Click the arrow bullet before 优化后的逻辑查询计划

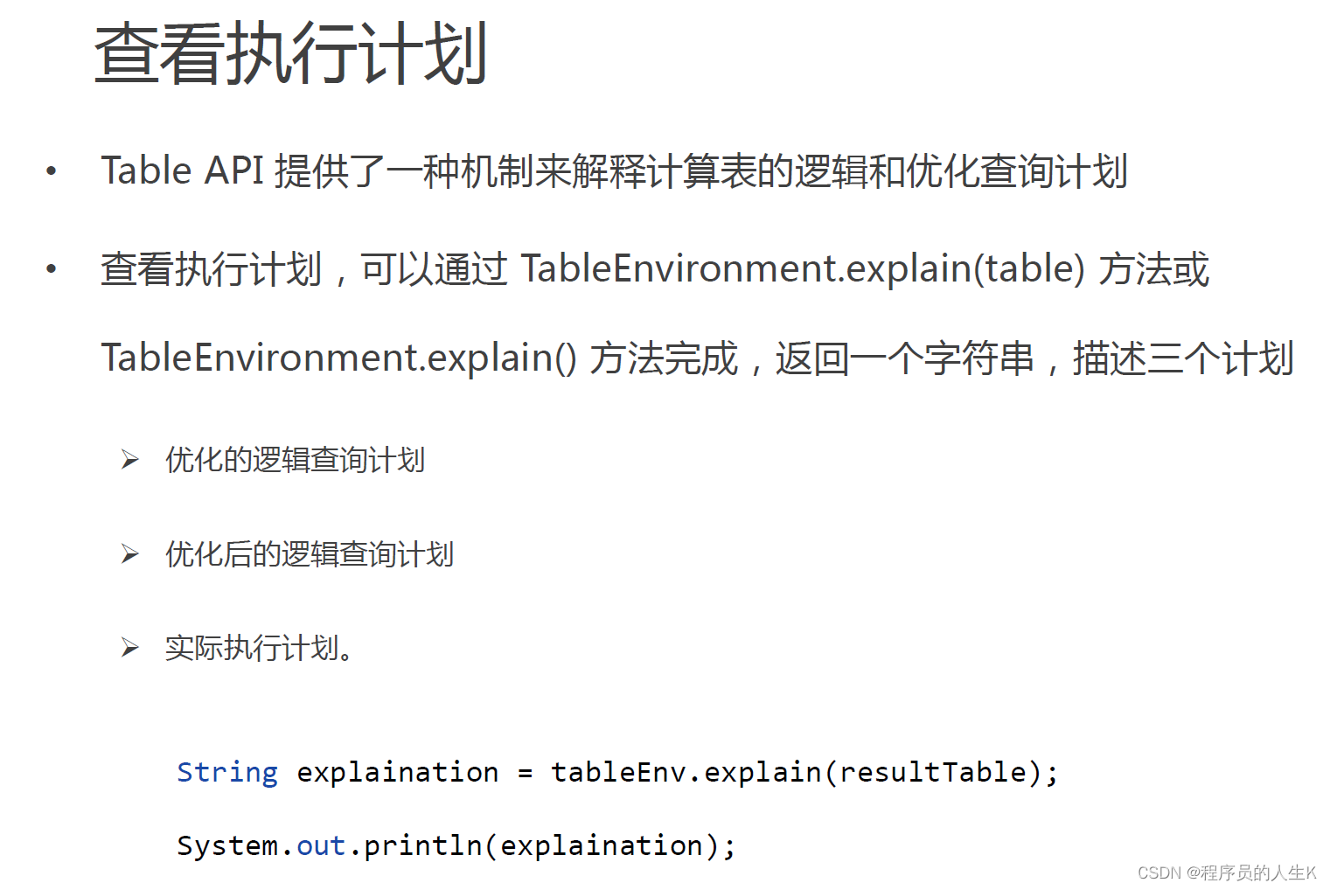(x=130, y=554)
